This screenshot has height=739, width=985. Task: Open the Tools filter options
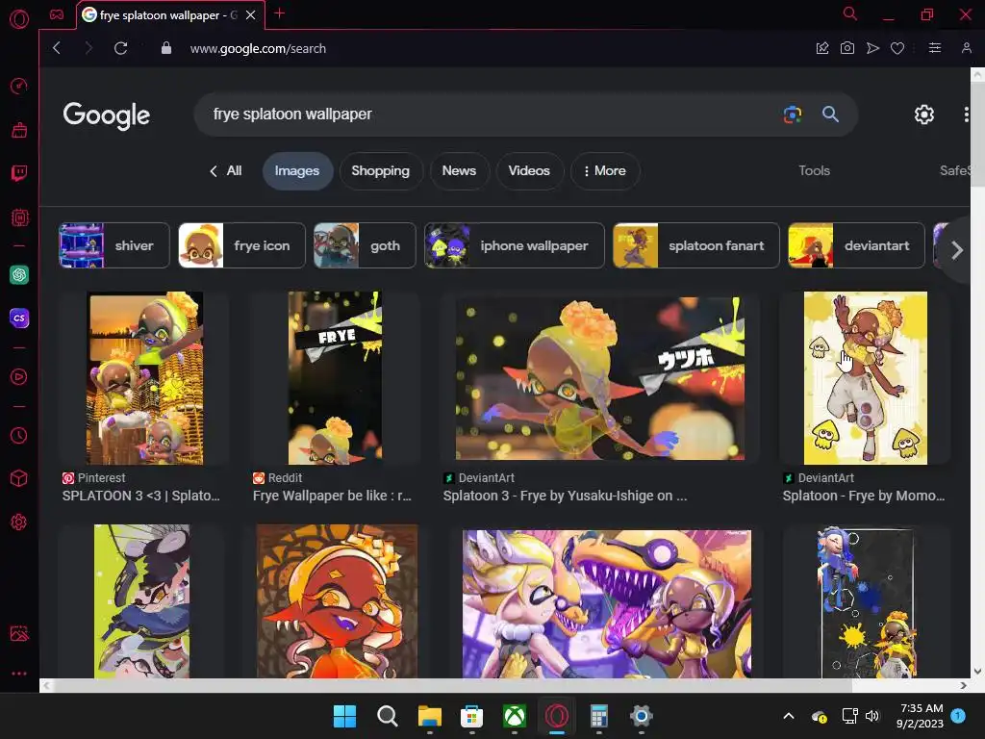(x=814, y=171)
